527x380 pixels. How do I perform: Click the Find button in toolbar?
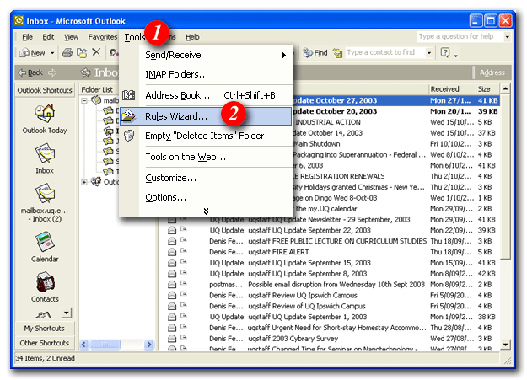tap(315, 53)
